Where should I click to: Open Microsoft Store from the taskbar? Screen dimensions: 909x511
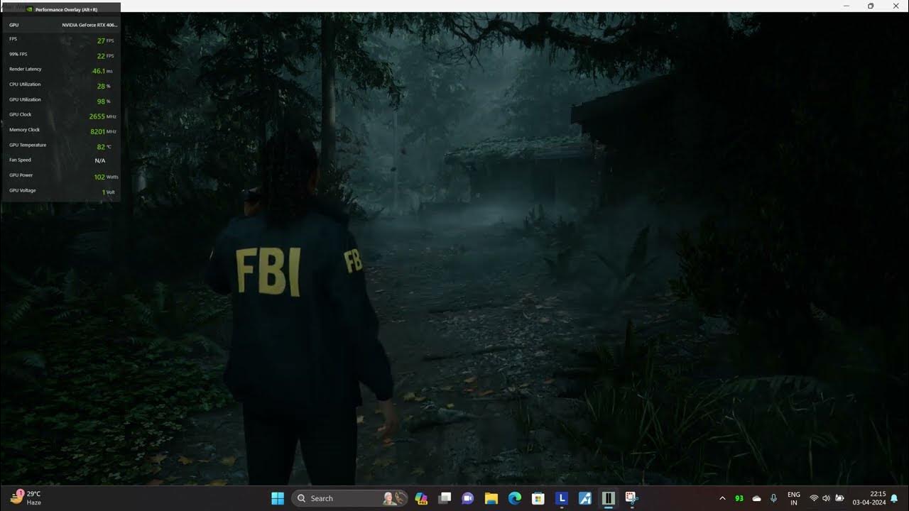click(x=538, y=498)
